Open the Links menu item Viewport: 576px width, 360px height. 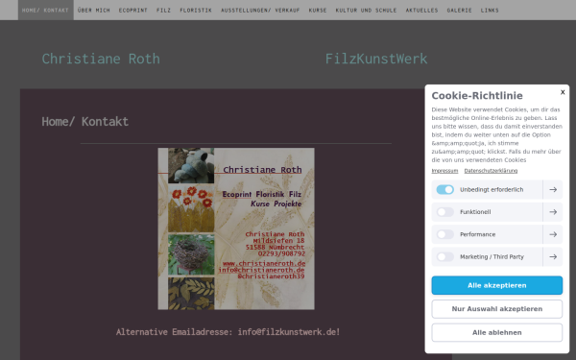coord(490,11)
